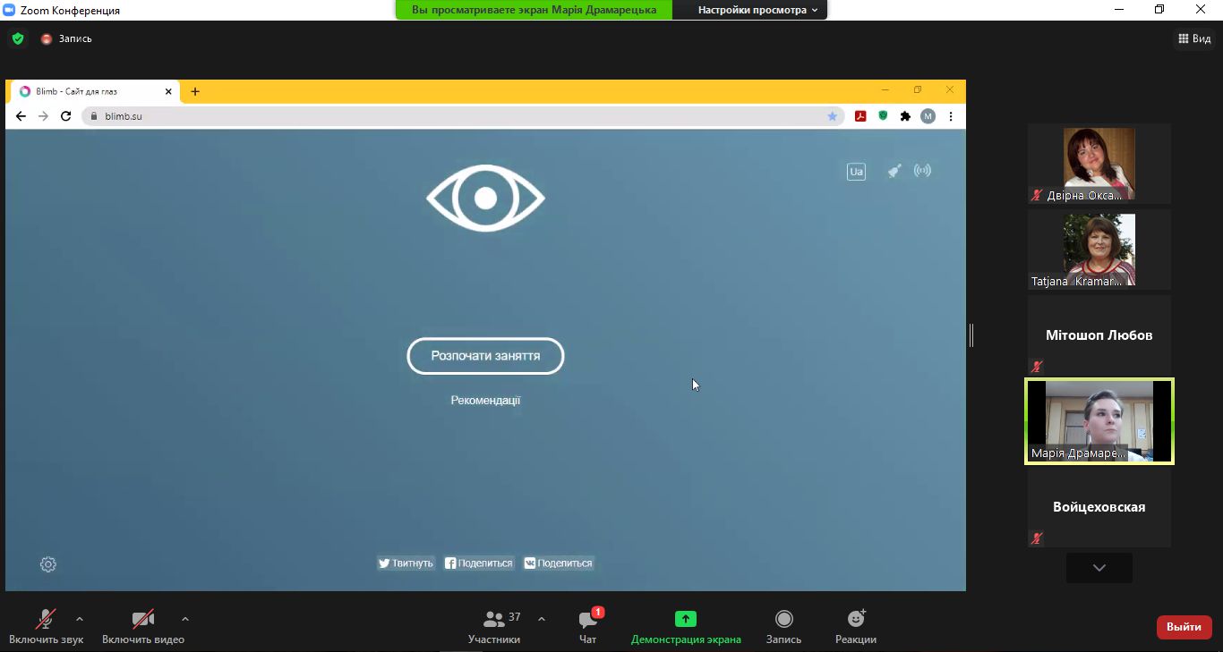Image resolution: width=1223 pixels, height=652 pixels.
Task: Expand video options arrow next to camera
Action: coord(185,618)
